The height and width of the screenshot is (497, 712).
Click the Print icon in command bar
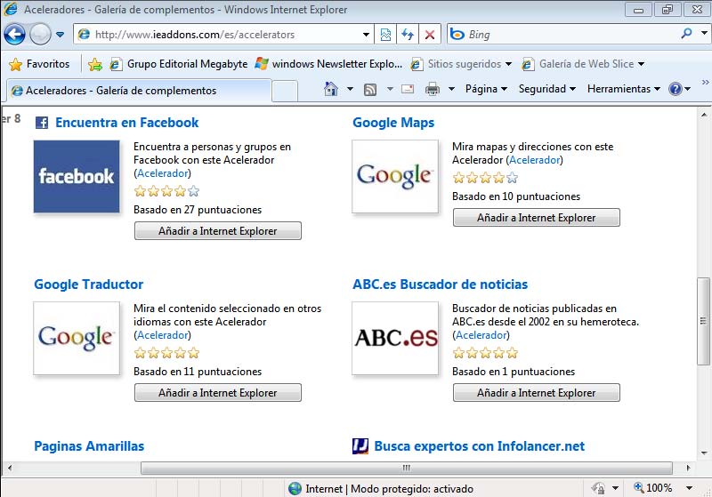433,89
